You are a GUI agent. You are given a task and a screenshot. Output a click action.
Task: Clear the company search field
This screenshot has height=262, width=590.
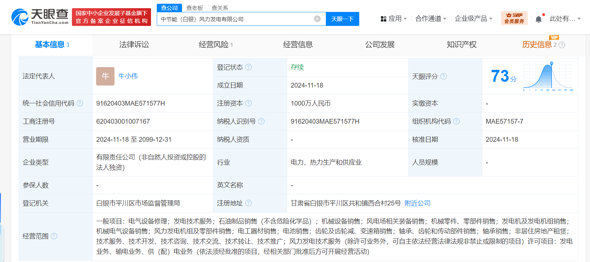pos(317,19)
